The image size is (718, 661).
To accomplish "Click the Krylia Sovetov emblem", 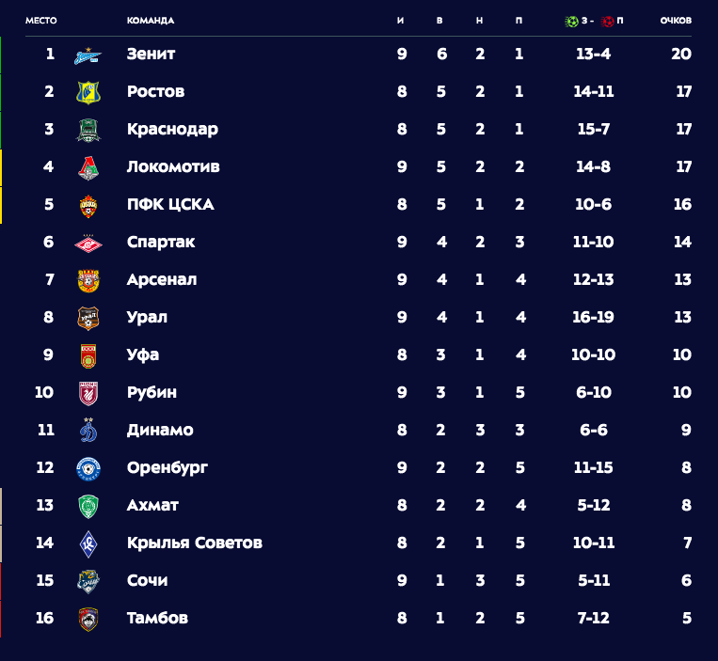I will [x=88, y=543].
